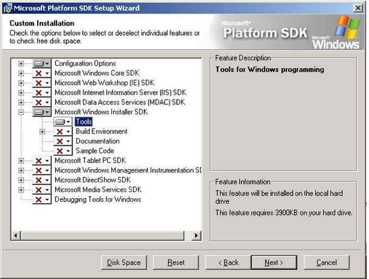
Task: Select Microsoft Data Access Services (MDAC) SDK label
Action: pos(120,102)
